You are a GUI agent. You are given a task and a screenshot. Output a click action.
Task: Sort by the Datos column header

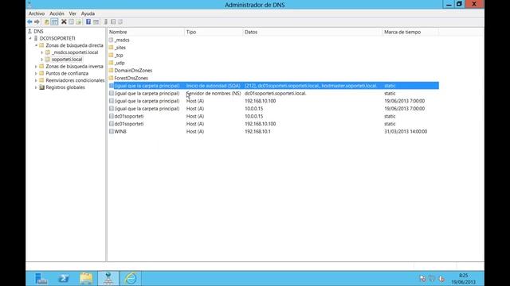point(312,32)
